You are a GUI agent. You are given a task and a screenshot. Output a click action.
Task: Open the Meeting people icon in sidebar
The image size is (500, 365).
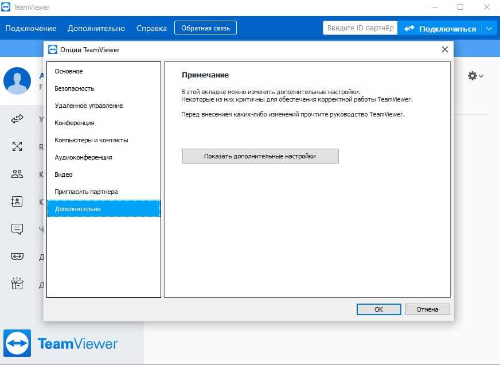point(17,174)
